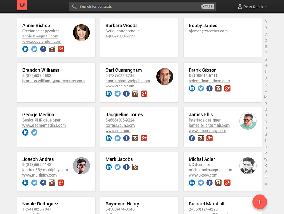284x214 pixels.
Task: Click the 'UX designer' job title
Action: (199, 165)
